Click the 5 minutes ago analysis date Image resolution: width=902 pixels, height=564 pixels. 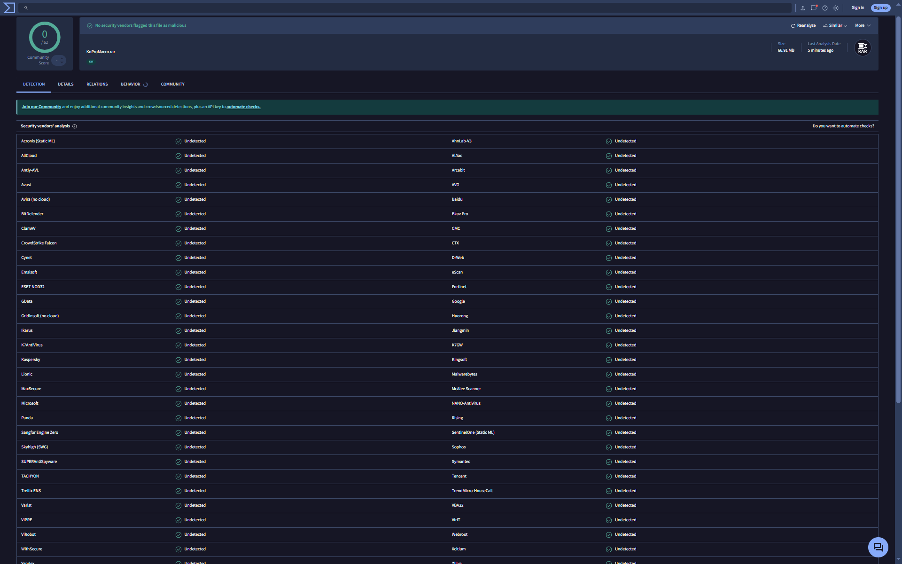click(820, 51)
